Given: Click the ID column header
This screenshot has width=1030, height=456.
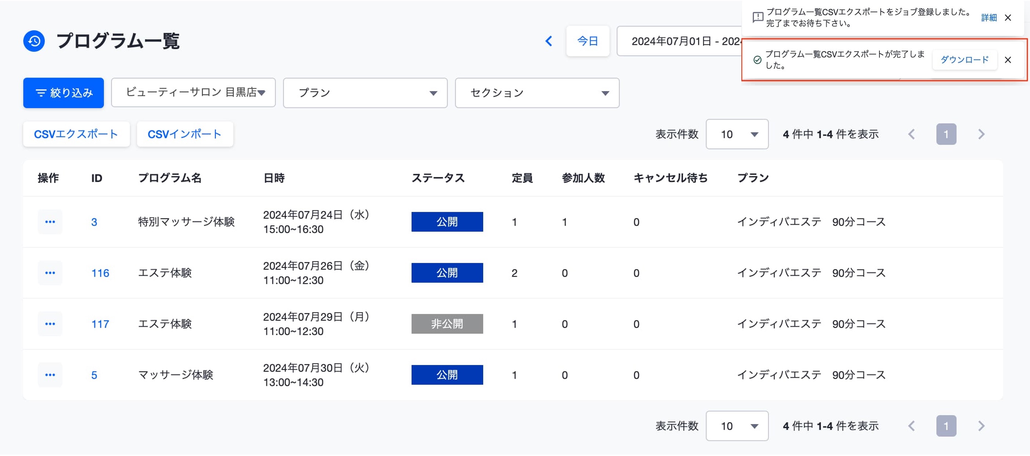Looking at the screenshot, I should [96, 178].
